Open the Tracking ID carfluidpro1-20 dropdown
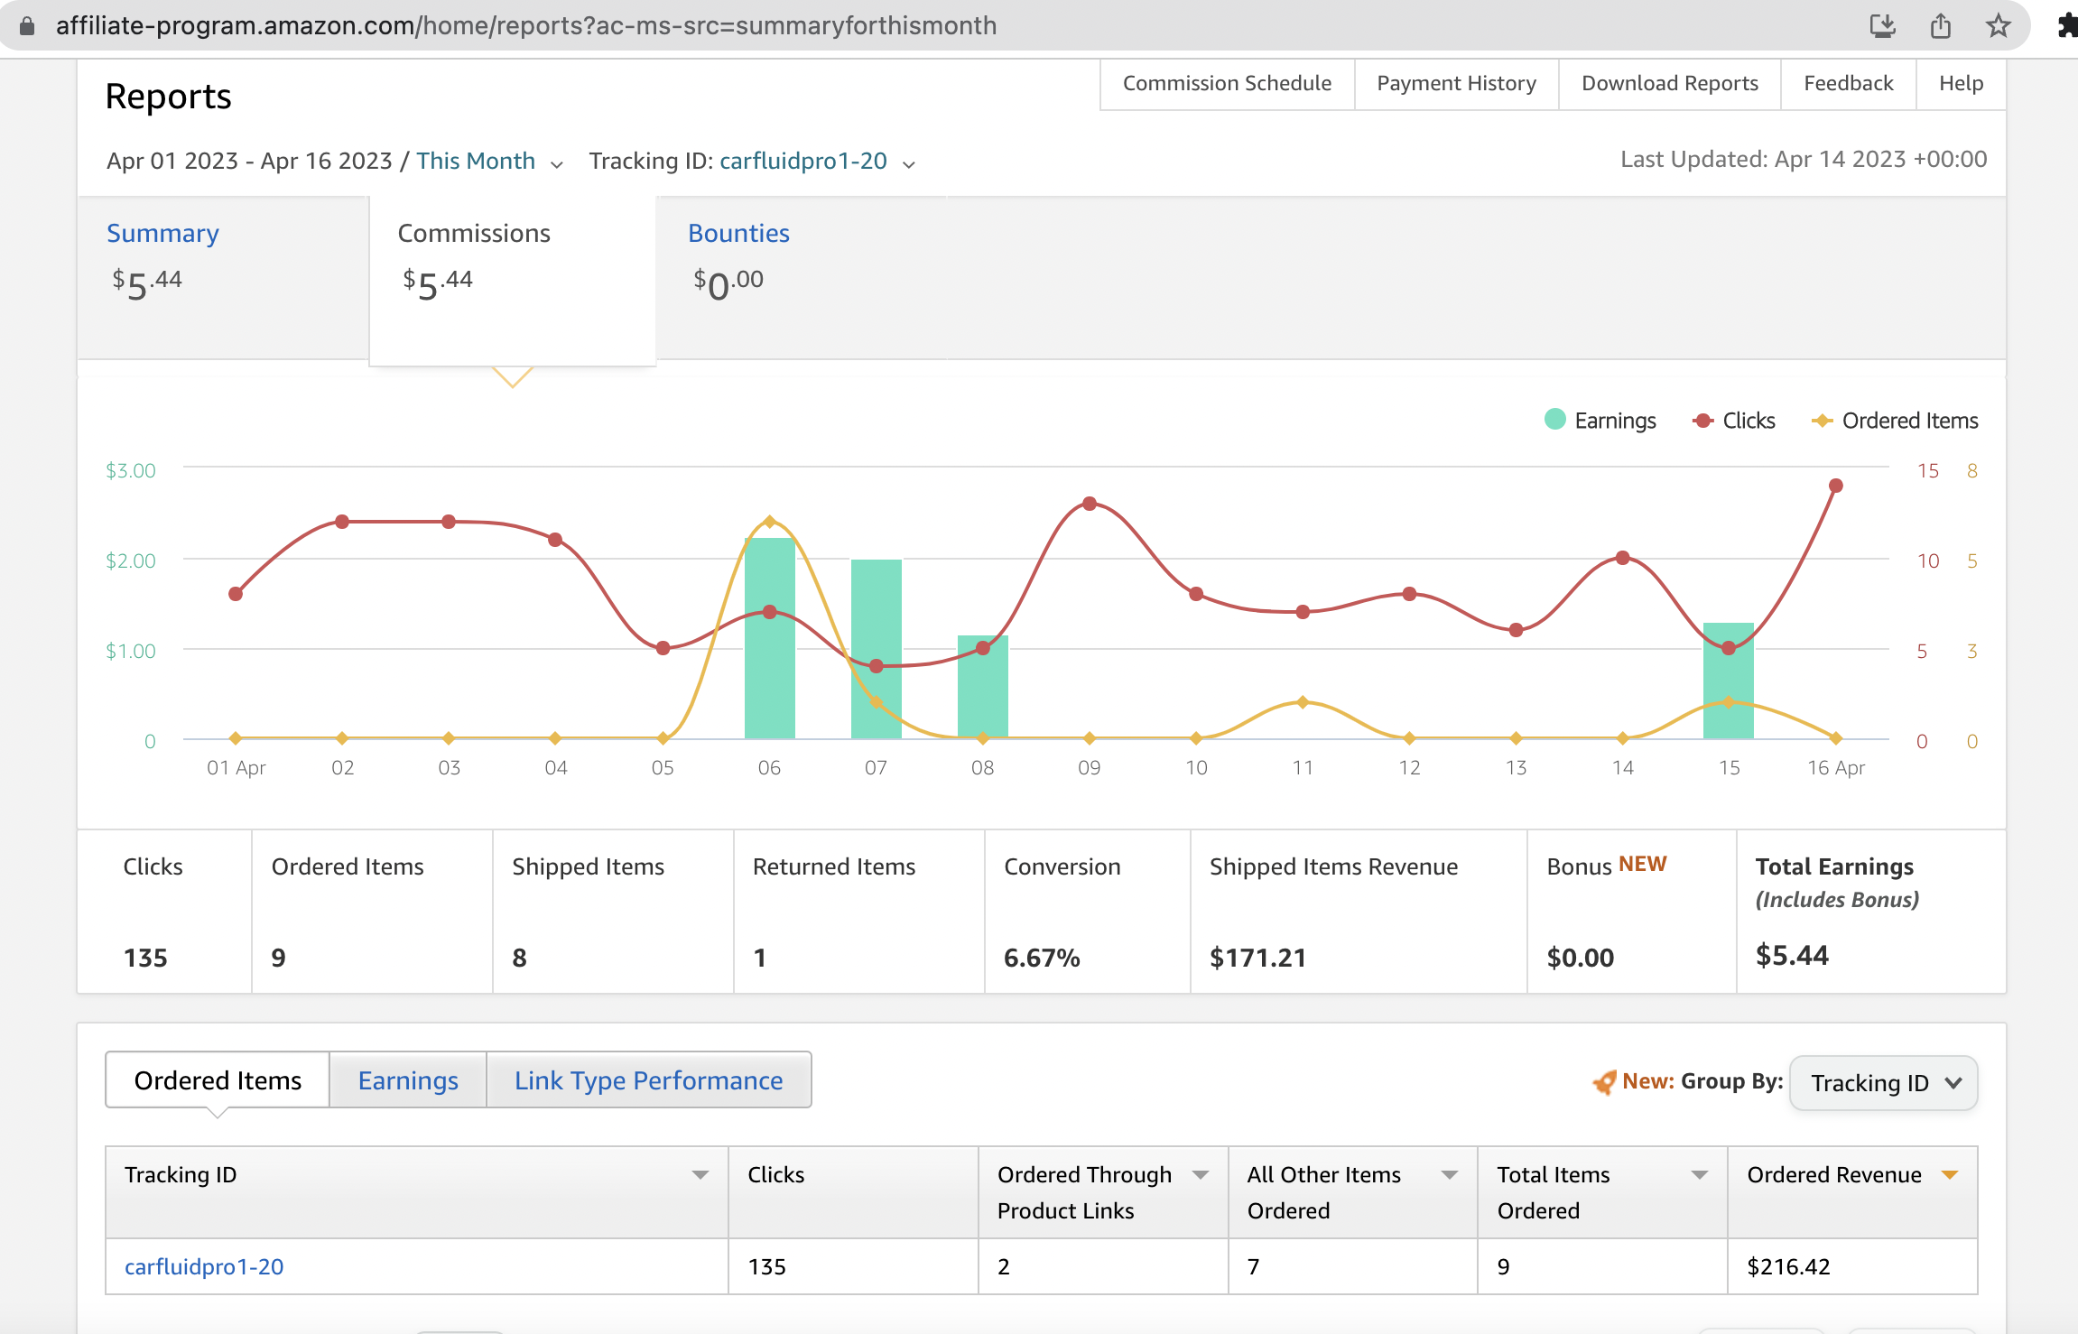Viewport: 2078px width, 1334px height. 818,162
